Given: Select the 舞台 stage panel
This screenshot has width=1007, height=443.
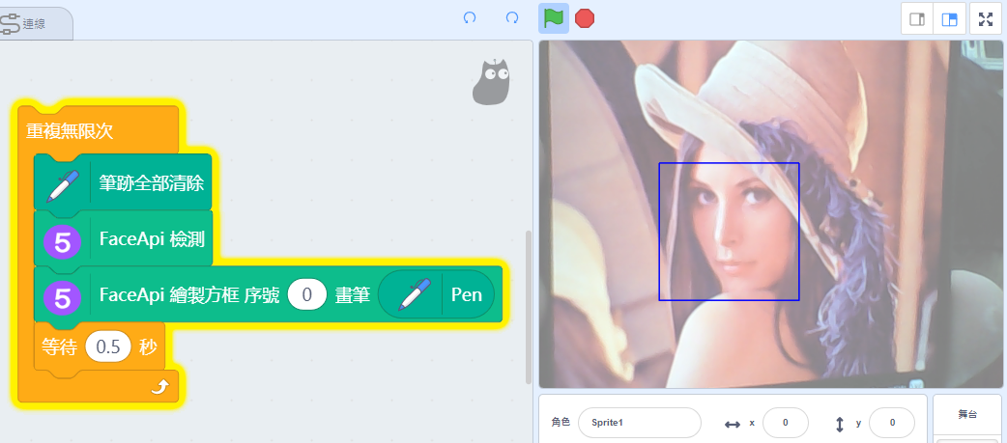Looking at the screenshot, I should pos(967,413).
